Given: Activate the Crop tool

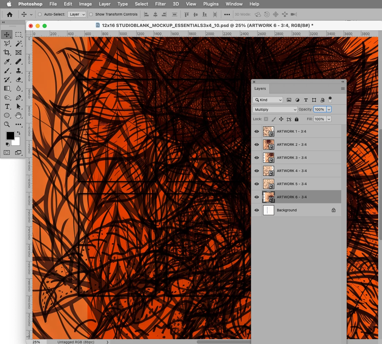Looking at the screenshot, I should 7,52.
